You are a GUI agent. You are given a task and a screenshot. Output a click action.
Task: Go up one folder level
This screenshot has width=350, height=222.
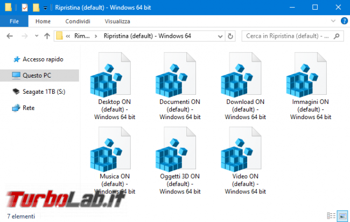pyautogui.click(x=47, y=36)
